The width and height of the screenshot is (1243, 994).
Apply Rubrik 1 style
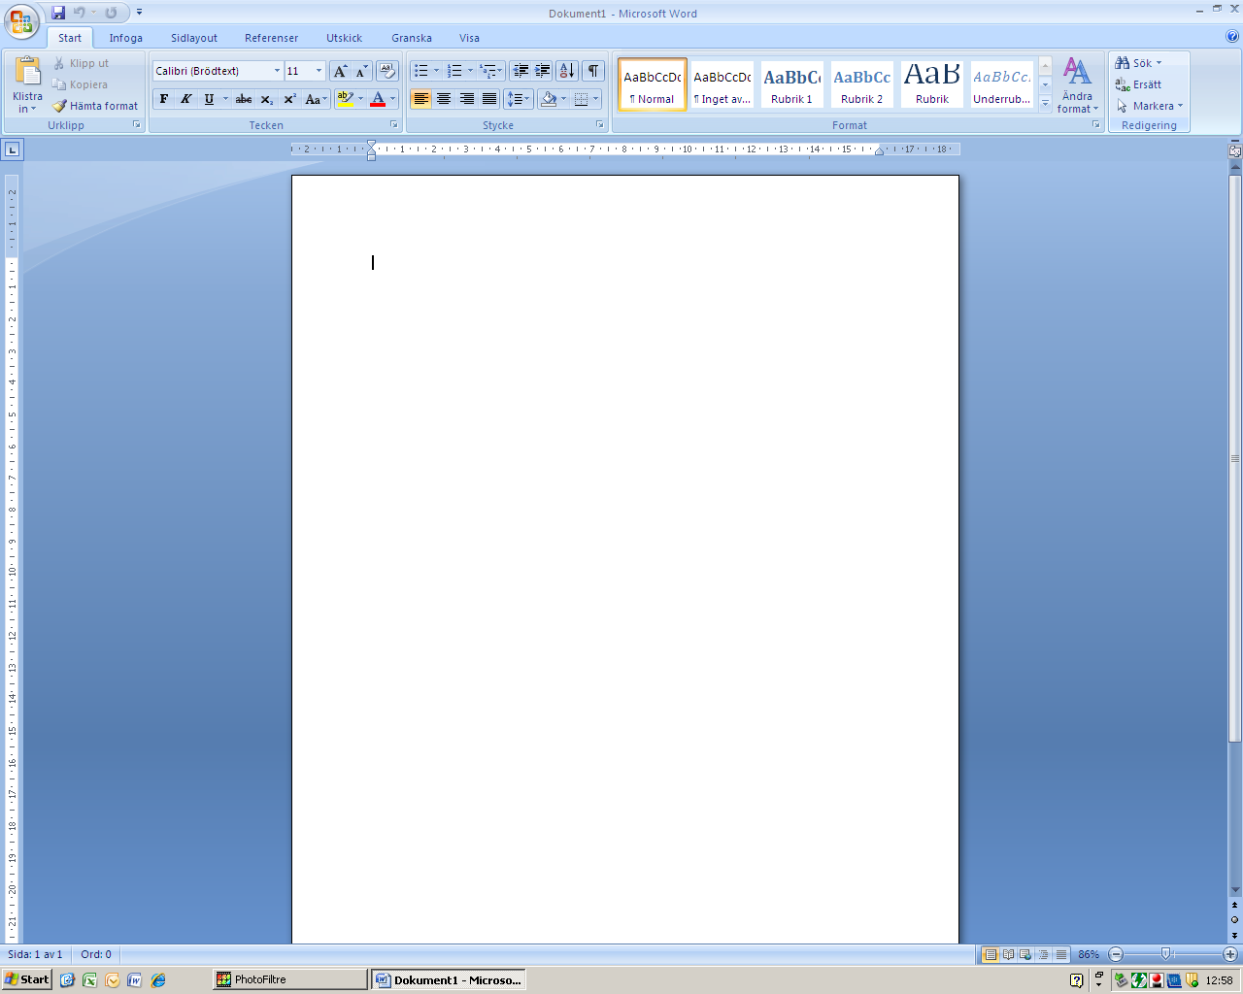[791, 84]
